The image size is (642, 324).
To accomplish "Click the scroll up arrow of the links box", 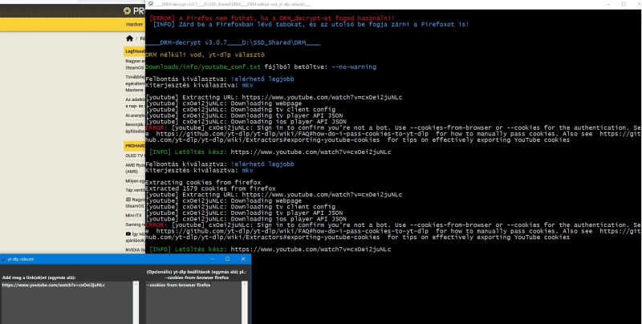I will [136, 285].
